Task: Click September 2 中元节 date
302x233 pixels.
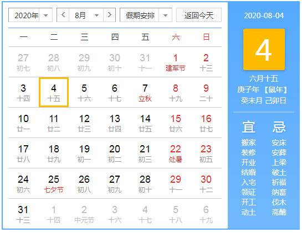Action: [84, 214]
